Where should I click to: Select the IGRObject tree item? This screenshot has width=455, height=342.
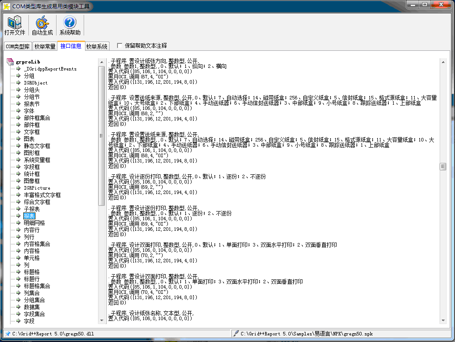36,83
